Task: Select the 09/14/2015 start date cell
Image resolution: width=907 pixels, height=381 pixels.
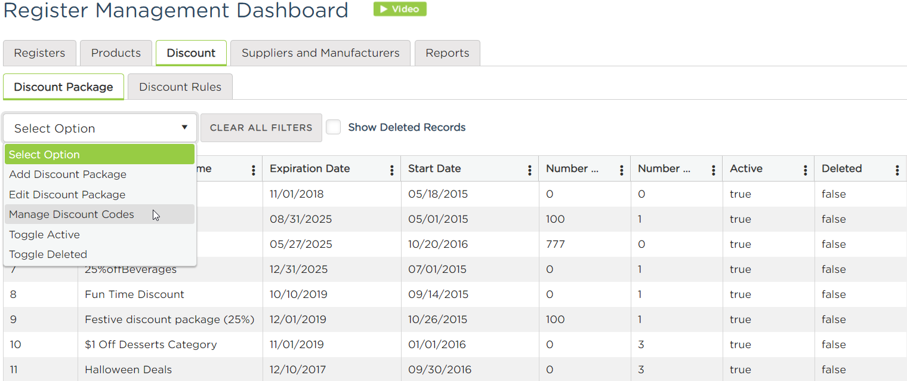Action: tap(470, 294)
